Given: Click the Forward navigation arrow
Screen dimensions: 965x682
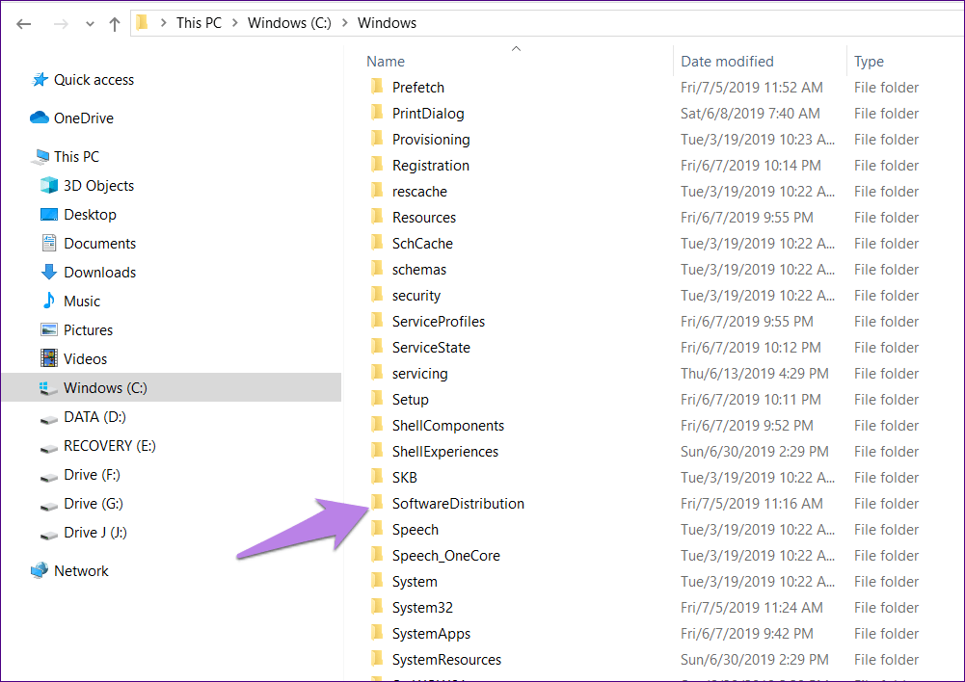Looking at the screenshot, I should point(61,24).
